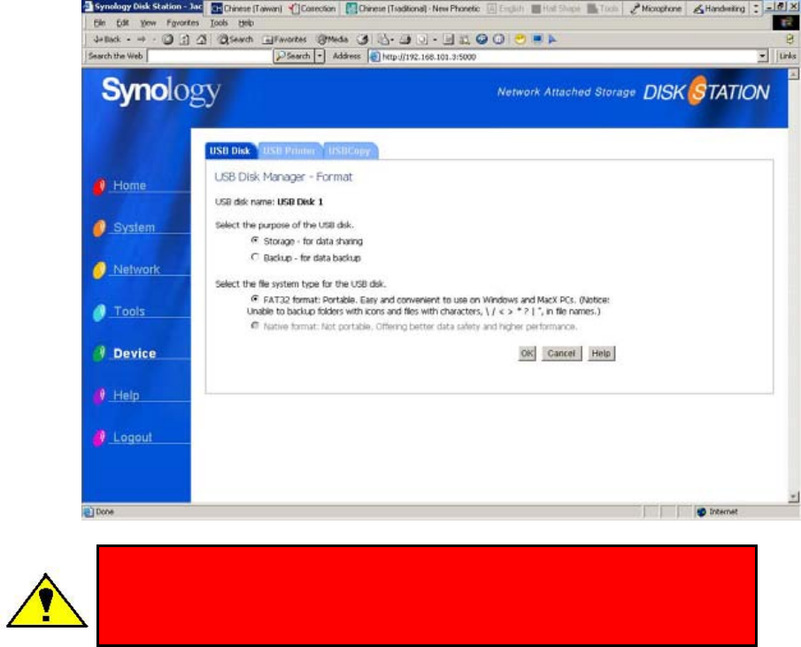This screenshot has width=801, height=647.
Task: Click the Forward arrow in the toolbar
Action: point(142,39)
